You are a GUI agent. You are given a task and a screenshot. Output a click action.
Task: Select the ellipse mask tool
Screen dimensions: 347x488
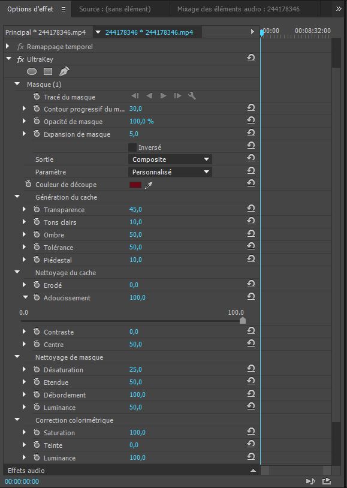[32, 71]
